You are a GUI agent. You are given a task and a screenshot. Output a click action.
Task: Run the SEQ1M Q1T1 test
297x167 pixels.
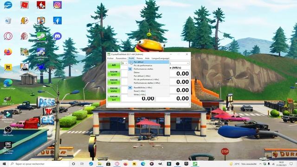pyautogui.click(x=114, y=73)
